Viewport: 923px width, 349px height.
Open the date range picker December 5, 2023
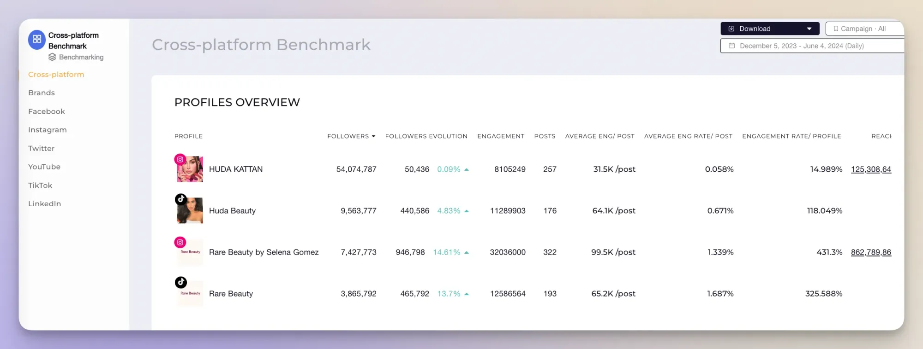[x=812, y=46]
